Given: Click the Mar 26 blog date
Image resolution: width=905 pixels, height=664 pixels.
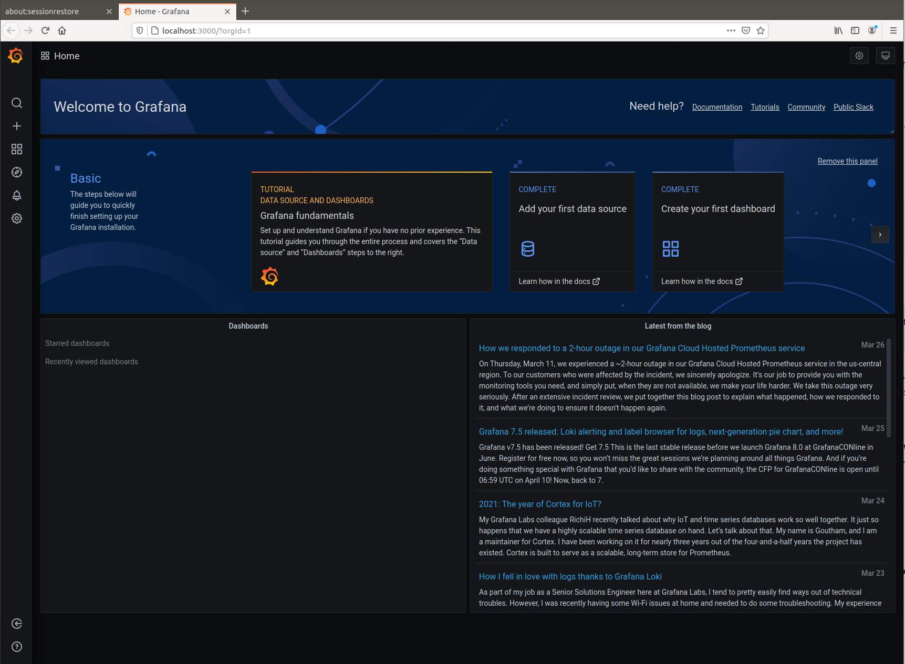Looking at the screenshot, I should point(873,345).
